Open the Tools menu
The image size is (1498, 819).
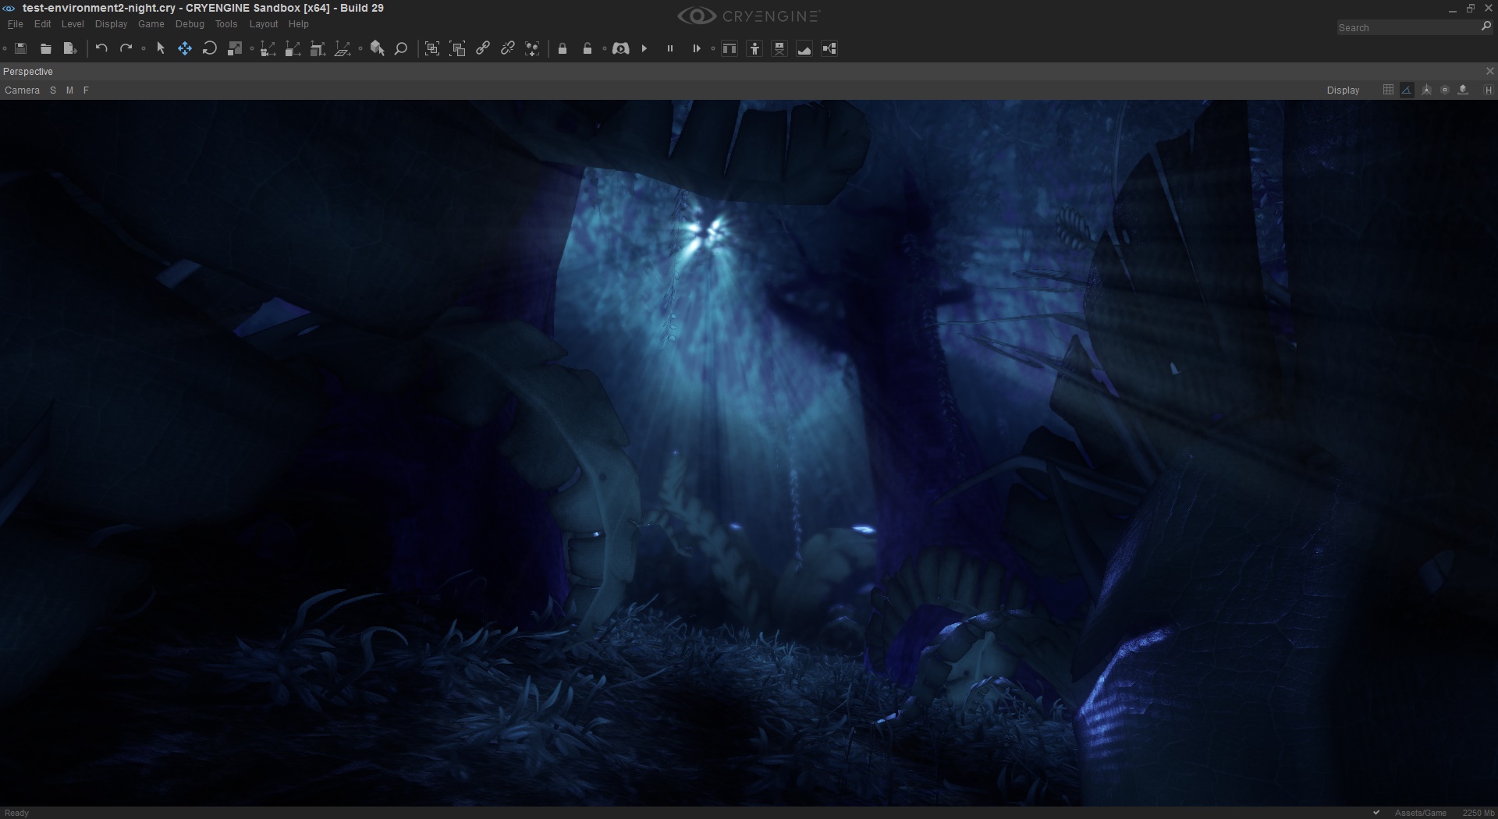coord(226,24)
